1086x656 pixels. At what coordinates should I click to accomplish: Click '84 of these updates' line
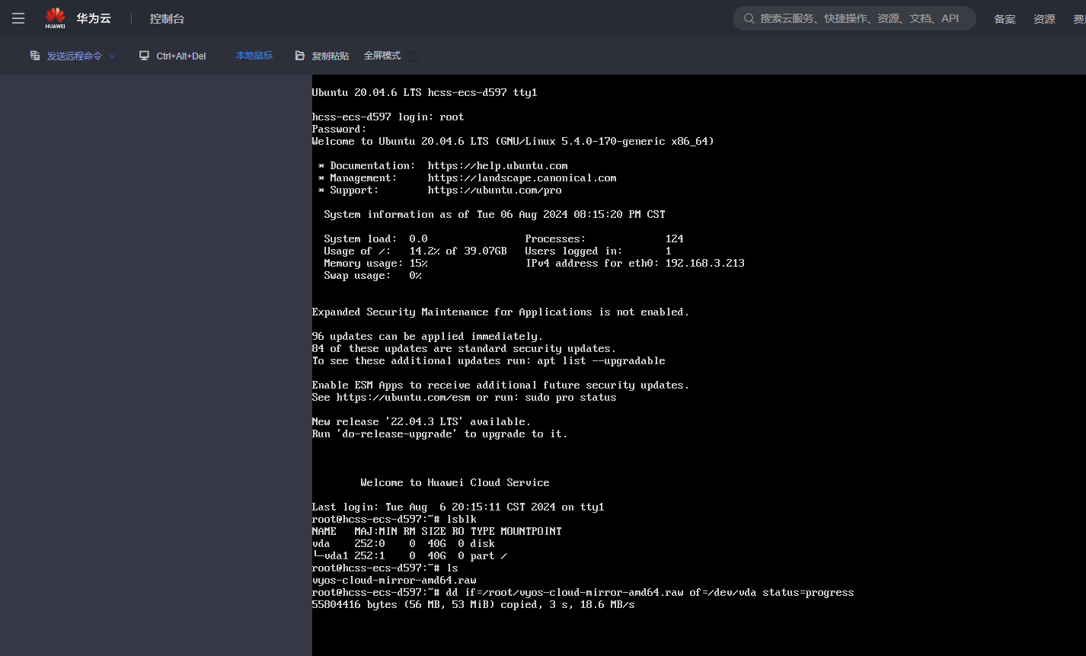point(464,348)
